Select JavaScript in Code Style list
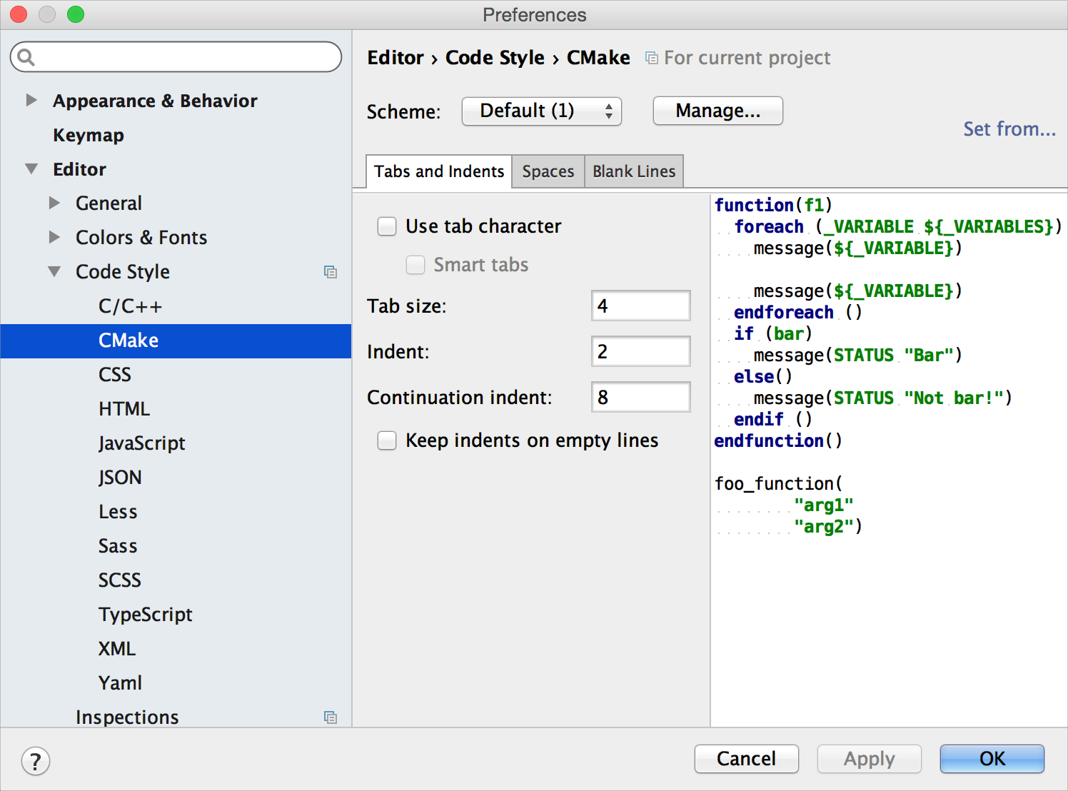The height and width of the screenshot is (791, 1068). pyautogui.click(x=141, y=443)
